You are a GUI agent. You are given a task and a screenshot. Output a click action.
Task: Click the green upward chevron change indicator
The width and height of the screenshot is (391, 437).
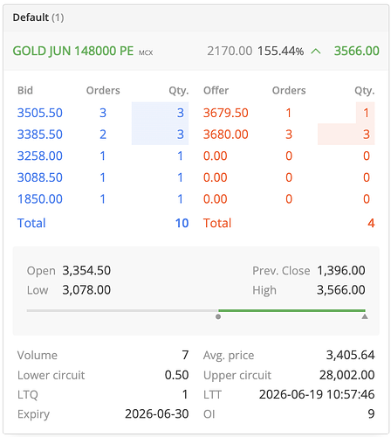[316, 52]
